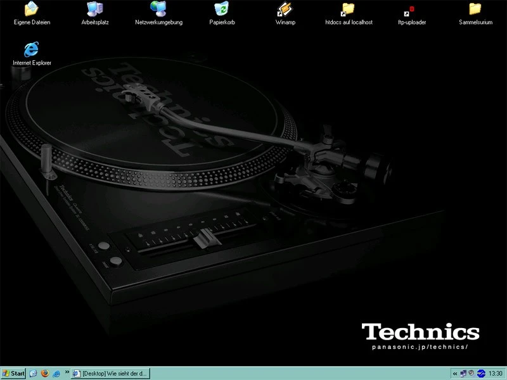Launch the ftp-uploader application

click(411, 13)
